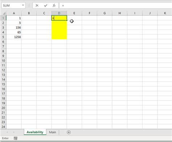Image resolution: width=172 pixels, height=142 pixels.
Task: Select column D header
Action: 59,13
